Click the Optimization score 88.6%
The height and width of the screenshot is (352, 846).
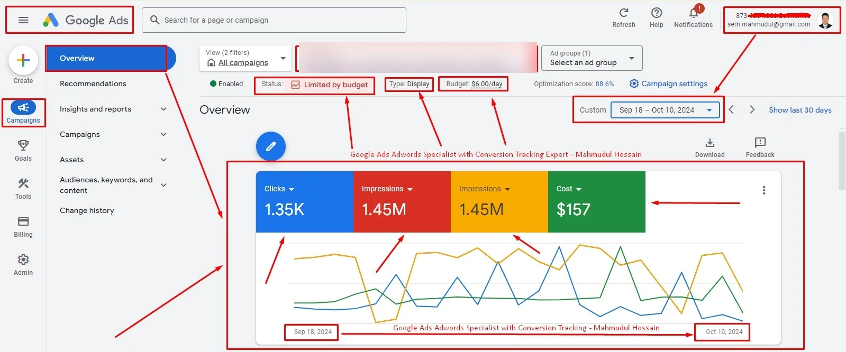(574, 84)
